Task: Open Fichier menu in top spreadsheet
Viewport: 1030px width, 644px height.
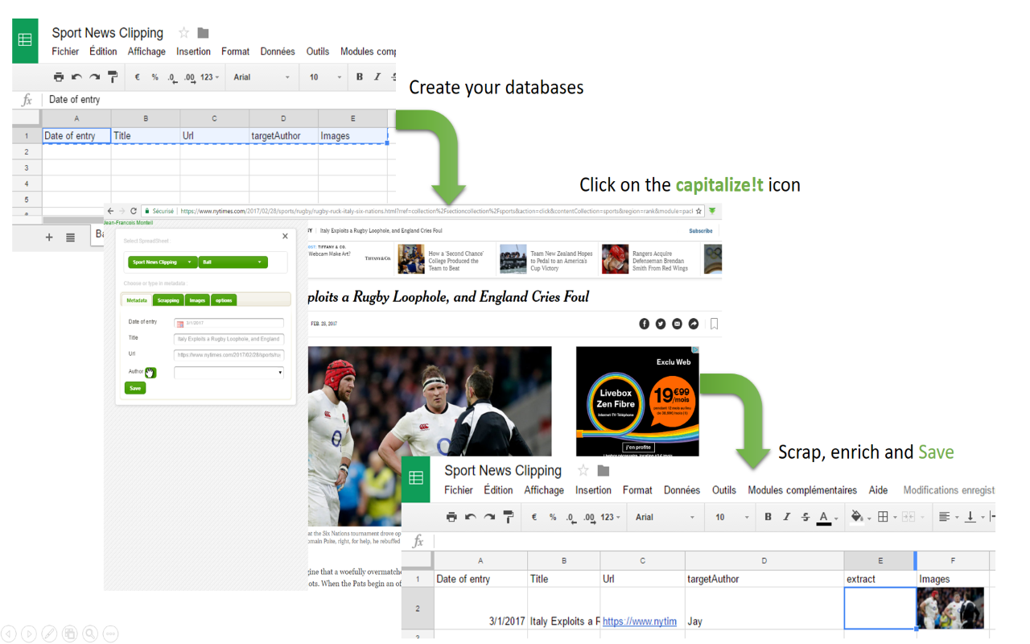Action: click(x=65, y=52)
